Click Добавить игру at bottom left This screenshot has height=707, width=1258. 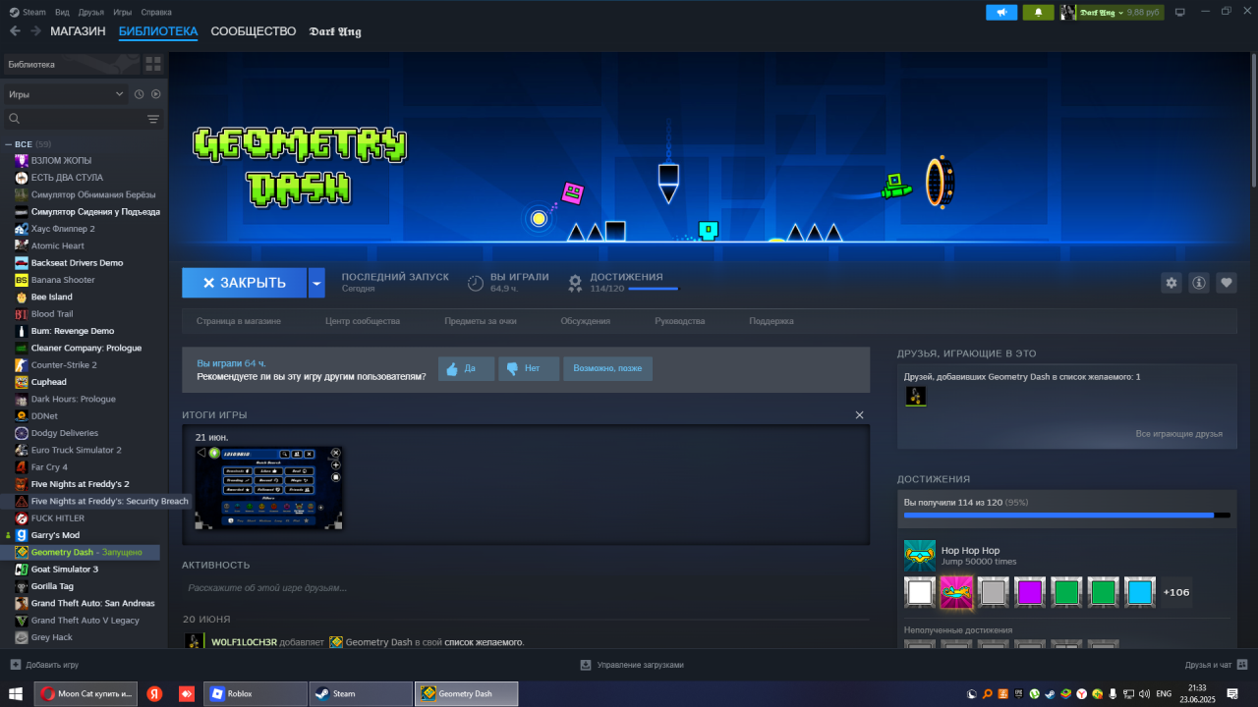tap(44, 665)
